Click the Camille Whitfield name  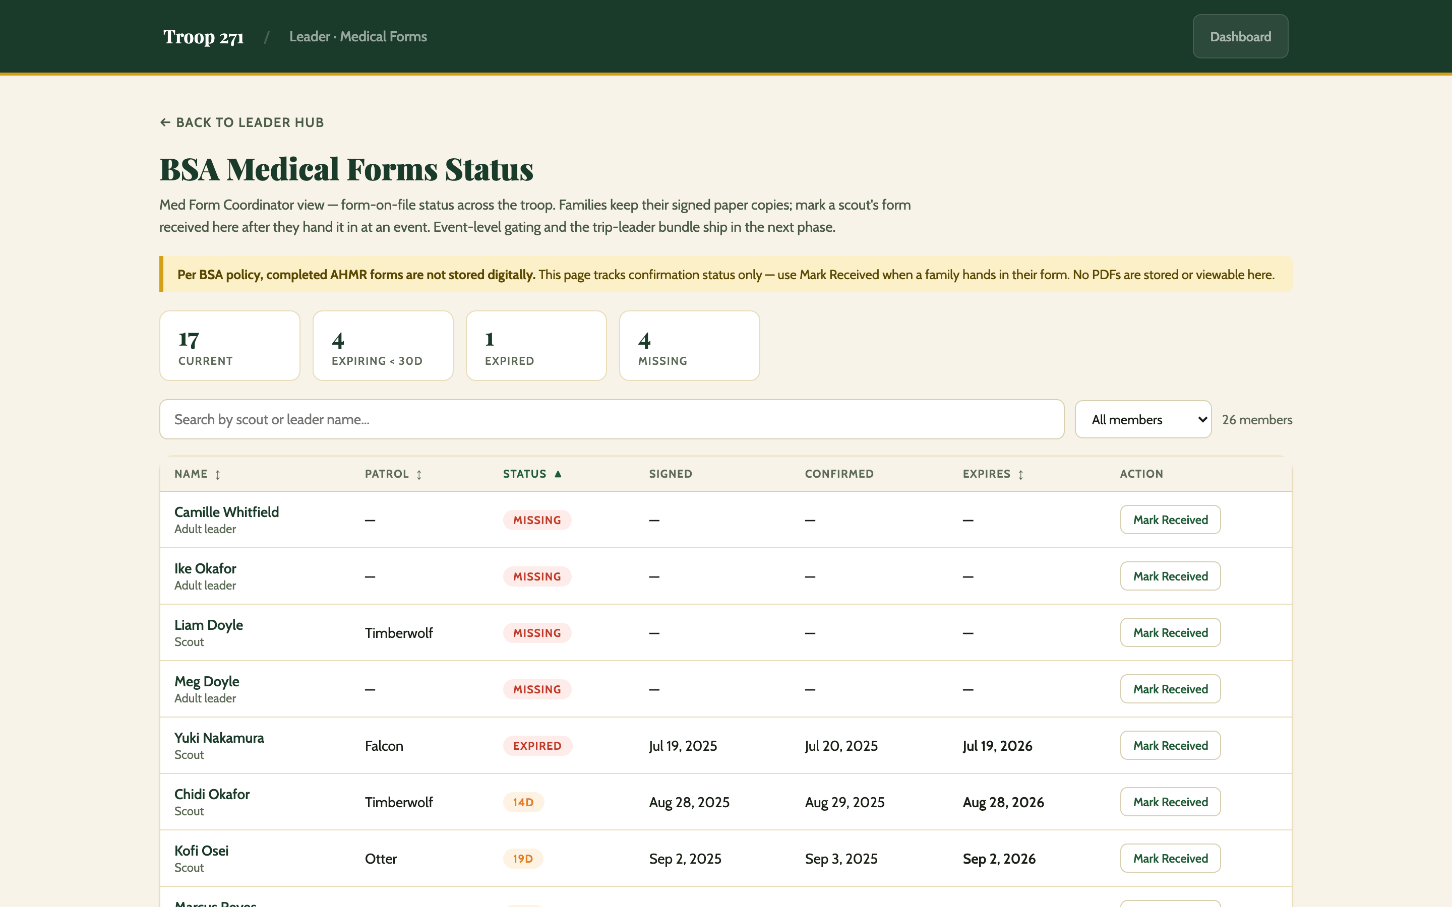tap(226, 511)
